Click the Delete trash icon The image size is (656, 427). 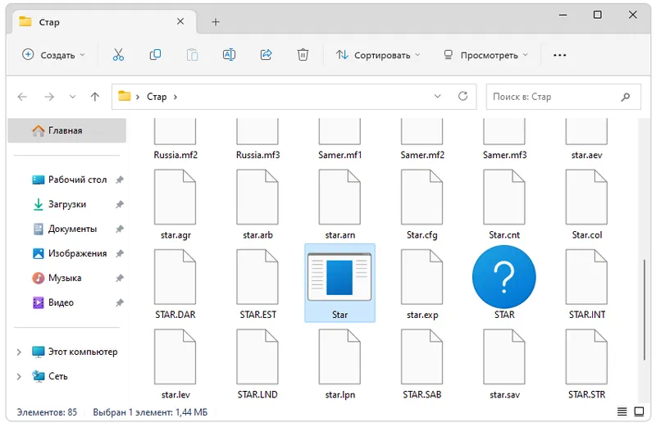pyautogui.click(x=303, y=55)
